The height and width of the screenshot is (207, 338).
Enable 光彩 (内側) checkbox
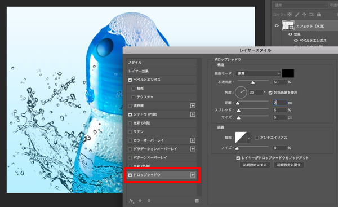(x=130, y=124)
